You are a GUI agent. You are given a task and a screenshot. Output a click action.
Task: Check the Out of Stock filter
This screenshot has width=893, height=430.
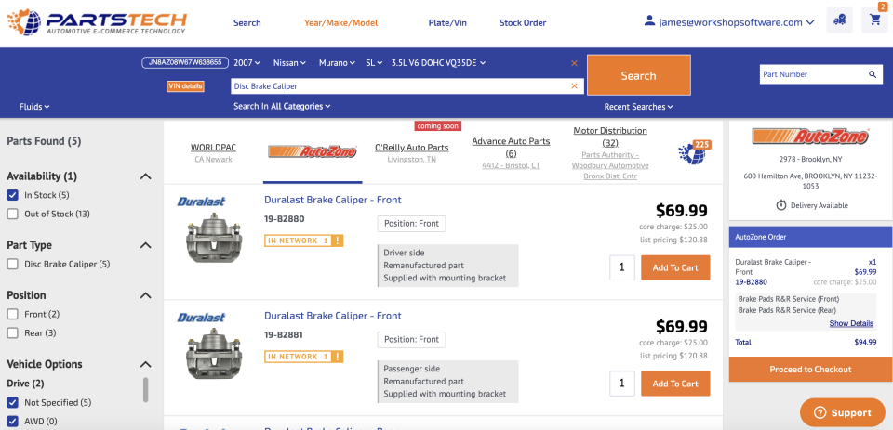12,214
